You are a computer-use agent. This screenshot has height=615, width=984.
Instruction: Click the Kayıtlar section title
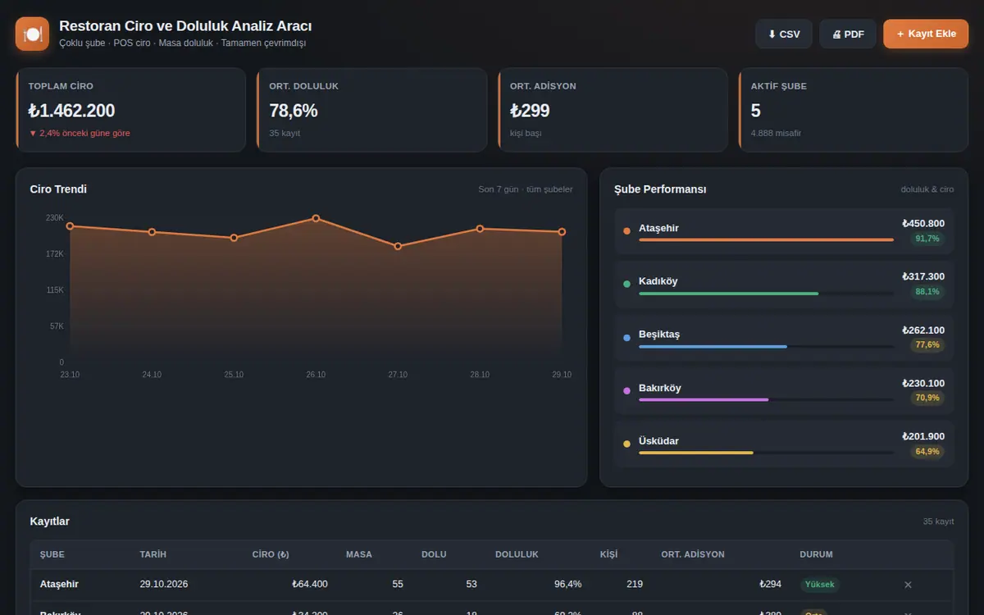(x=50, y=522)
